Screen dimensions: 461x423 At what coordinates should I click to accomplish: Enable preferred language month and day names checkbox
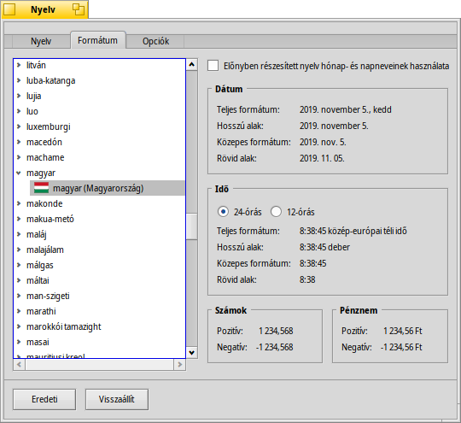point(213,66)
